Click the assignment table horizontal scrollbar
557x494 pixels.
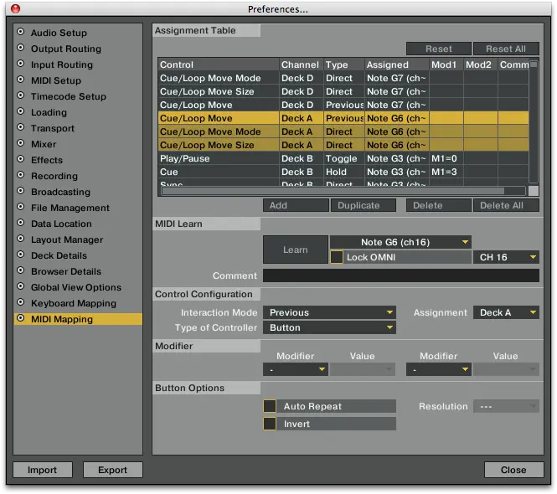pyautogui.click(x=343, y=191)
